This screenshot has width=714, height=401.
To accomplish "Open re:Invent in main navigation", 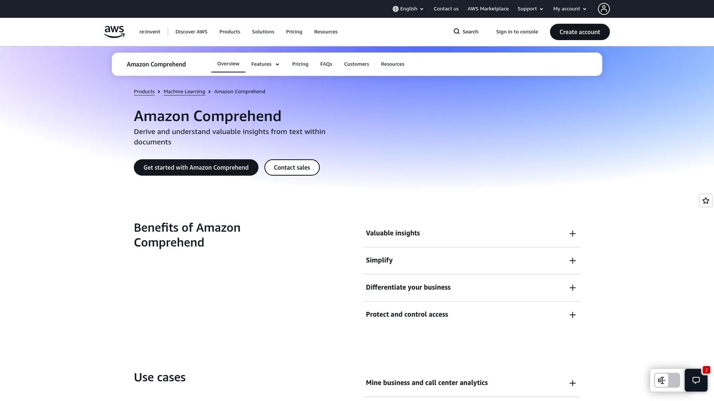I will (149, 32).
